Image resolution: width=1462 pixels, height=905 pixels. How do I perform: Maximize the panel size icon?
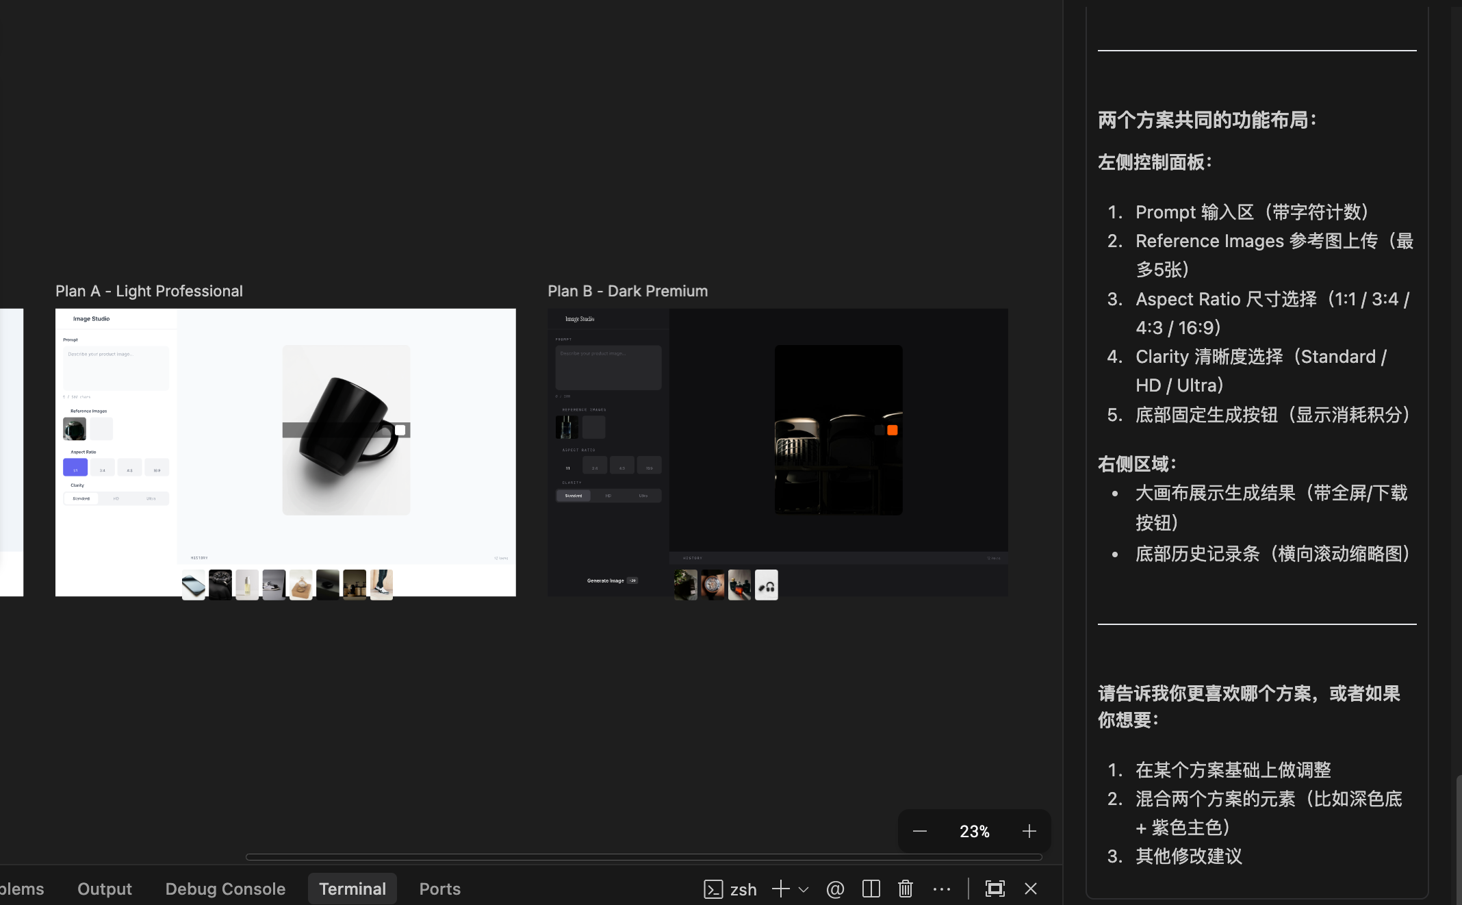(995, 889)
